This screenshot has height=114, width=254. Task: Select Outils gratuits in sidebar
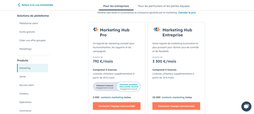pyautogui.click(x=27, y=32)
